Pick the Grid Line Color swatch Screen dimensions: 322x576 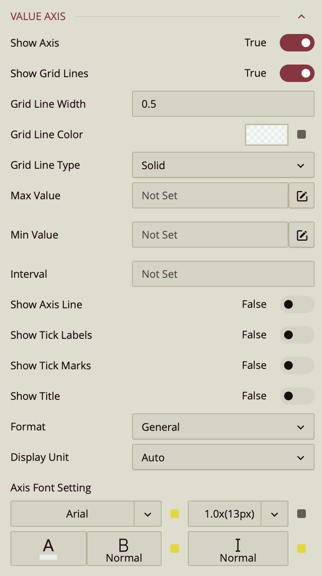(267, 134)
